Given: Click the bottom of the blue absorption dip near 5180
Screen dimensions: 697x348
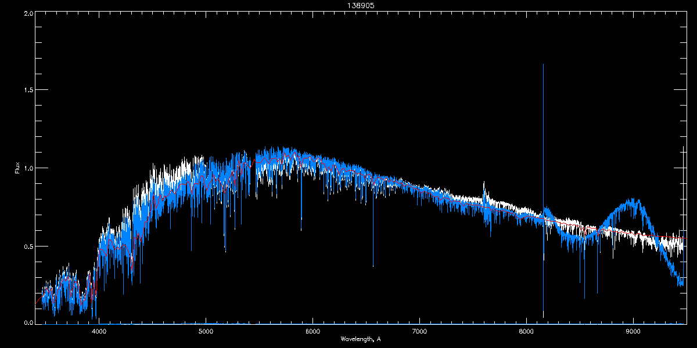Looking at the screenshot, I should 225,251.
